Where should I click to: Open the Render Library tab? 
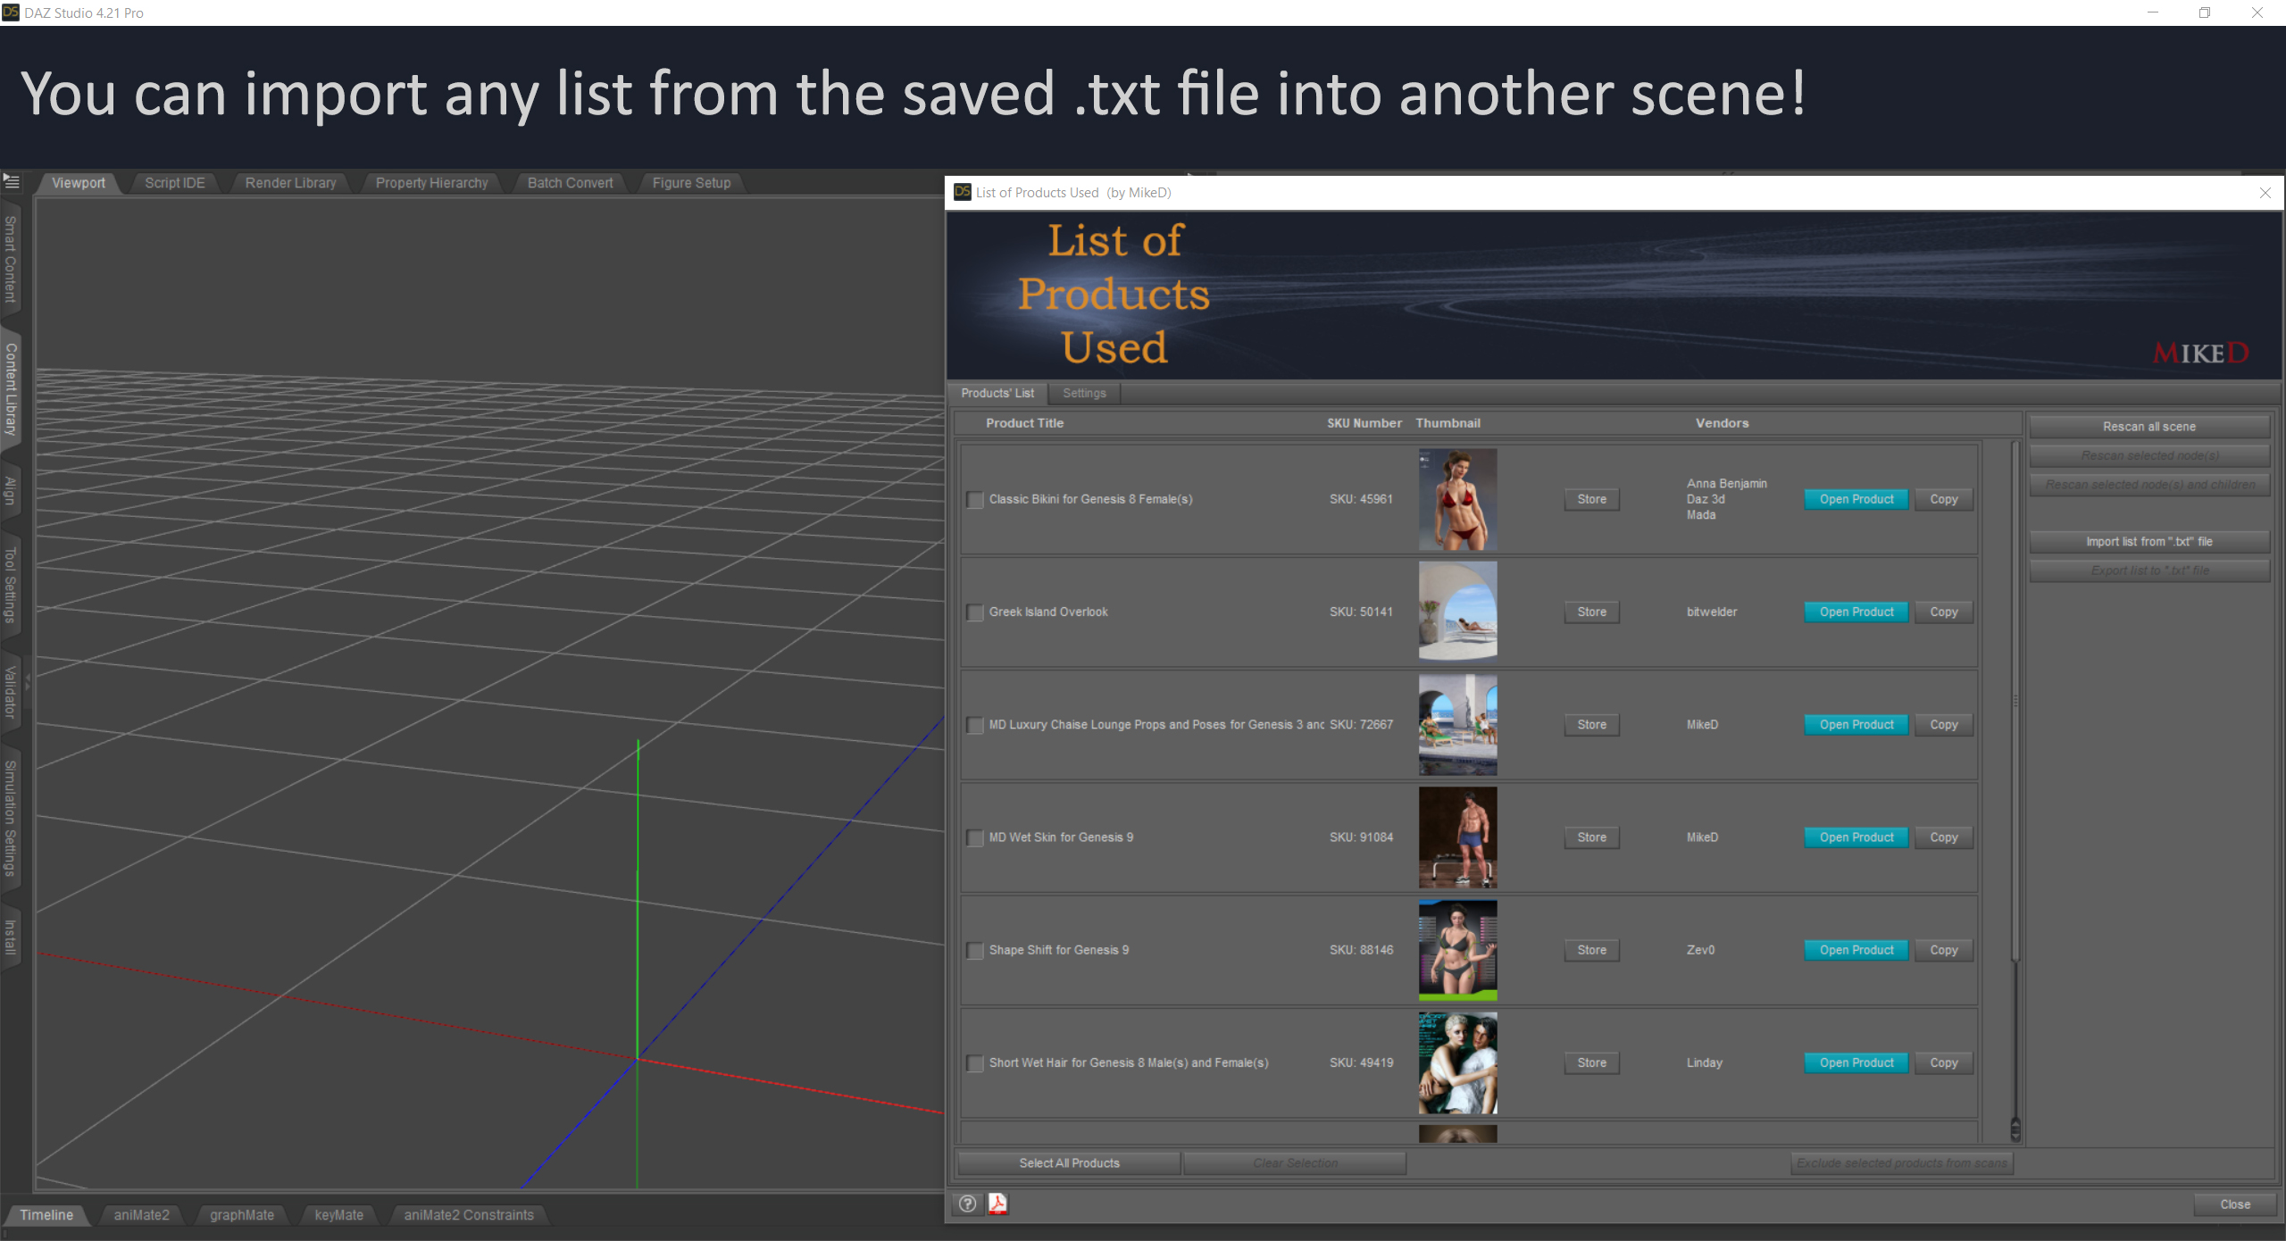(291, 183)
